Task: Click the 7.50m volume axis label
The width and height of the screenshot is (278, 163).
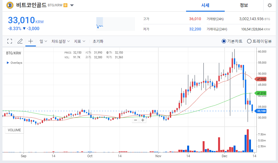Action: tap(262, 135)
